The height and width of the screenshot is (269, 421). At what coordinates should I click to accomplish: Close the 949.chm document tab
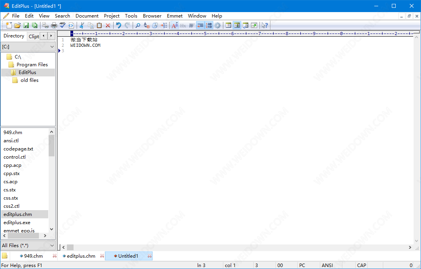(54, 256)
